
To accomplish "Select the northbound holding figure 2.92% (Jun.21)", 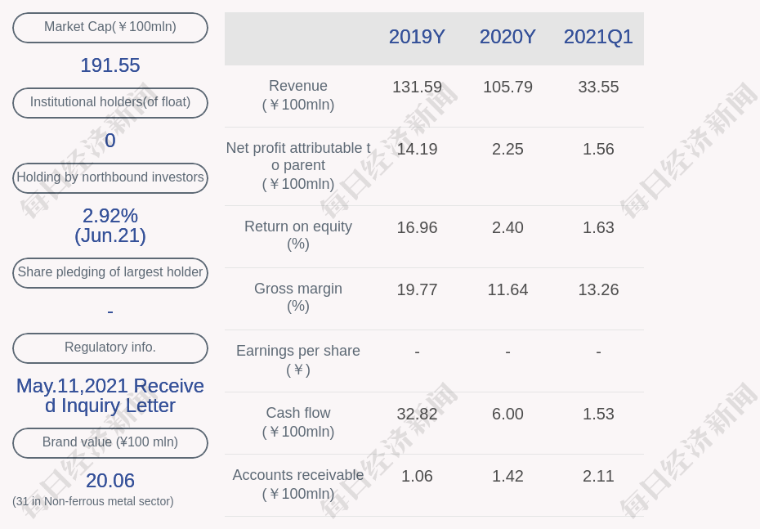I will [x=110, y=225].
